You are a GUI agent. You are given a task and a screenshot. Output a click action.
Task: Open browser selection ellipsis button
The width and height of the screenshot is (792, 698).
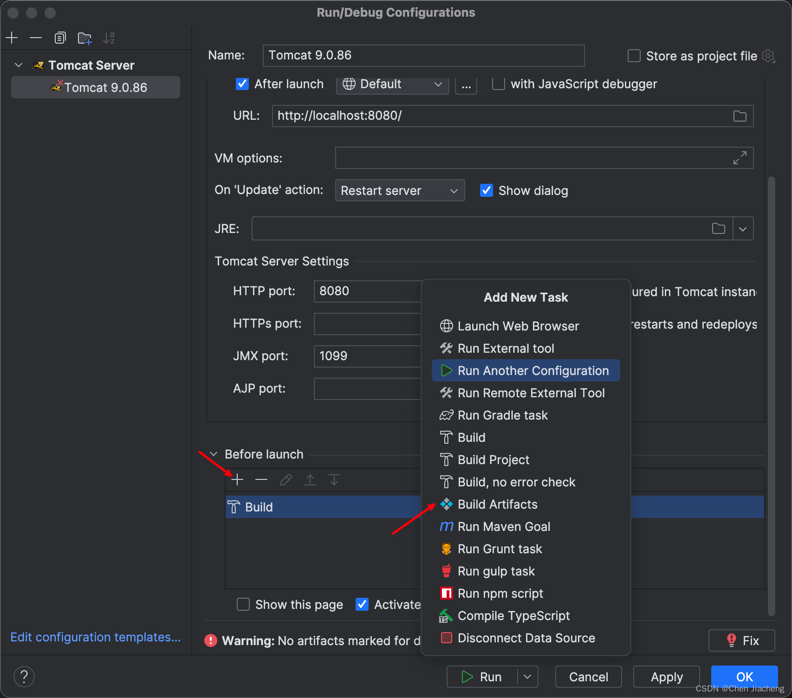tap(466, 84)
